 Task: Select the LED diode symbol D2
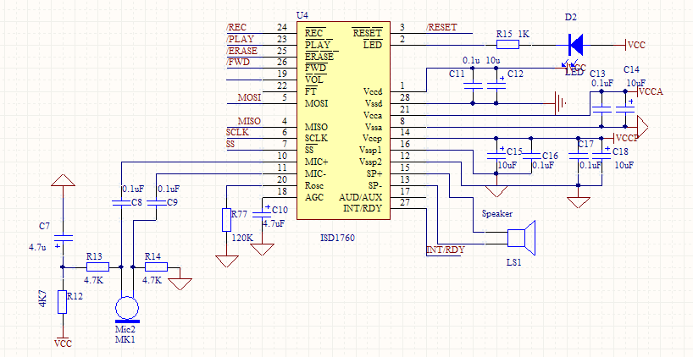(575, 43)
